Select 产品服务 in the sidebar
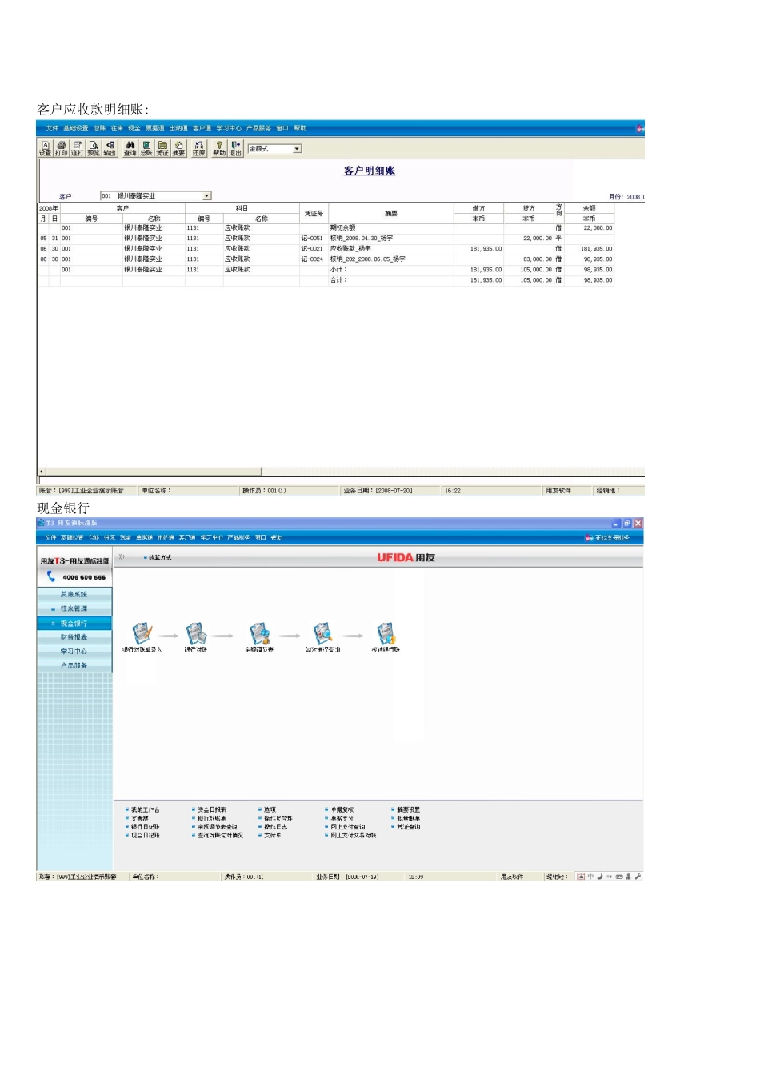This screenshot has height=1076, width=760. [x=74, y=666]
